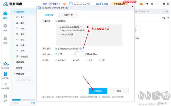Switch to the 链接分享 tab
This screenshot has width=171, height=106.
49,15
